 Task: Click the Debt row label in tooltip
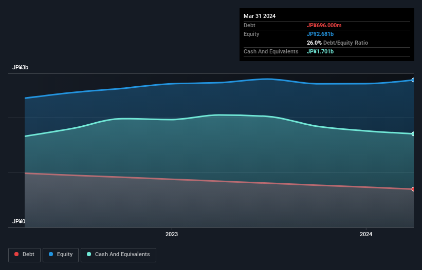(249, 25)
